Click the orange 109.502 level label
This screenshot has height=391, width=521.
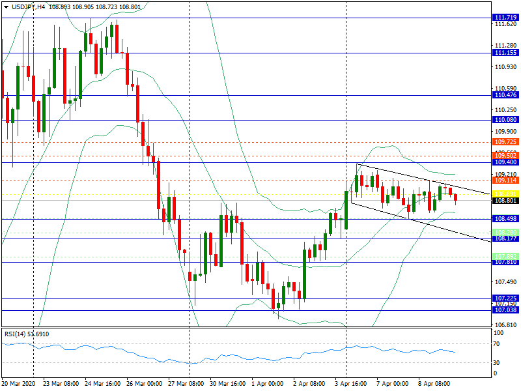[505, 155]
